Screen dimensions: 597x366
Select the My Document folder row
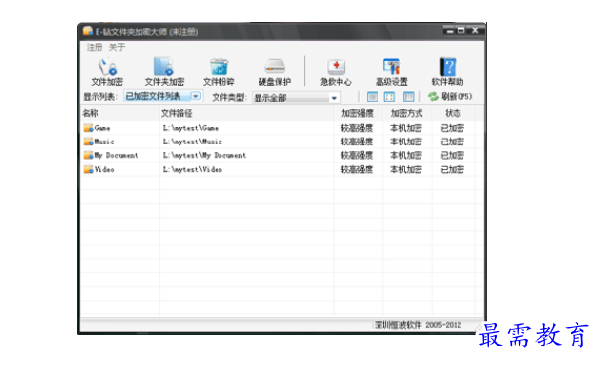(282, 155)
